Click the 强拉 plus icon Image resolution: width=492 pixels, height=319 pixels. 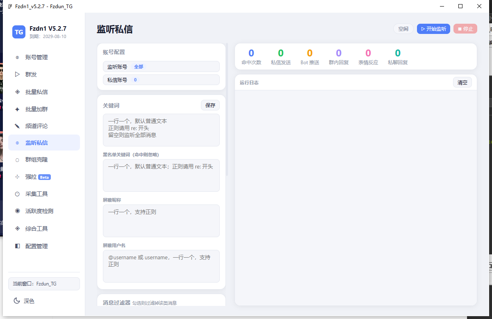coord(17,177)
